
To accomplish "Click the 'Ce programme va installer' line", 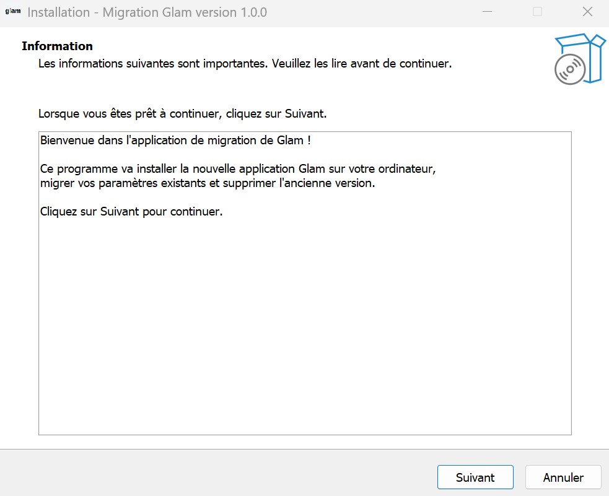I will pyautogui.click(x=242, y=168).
